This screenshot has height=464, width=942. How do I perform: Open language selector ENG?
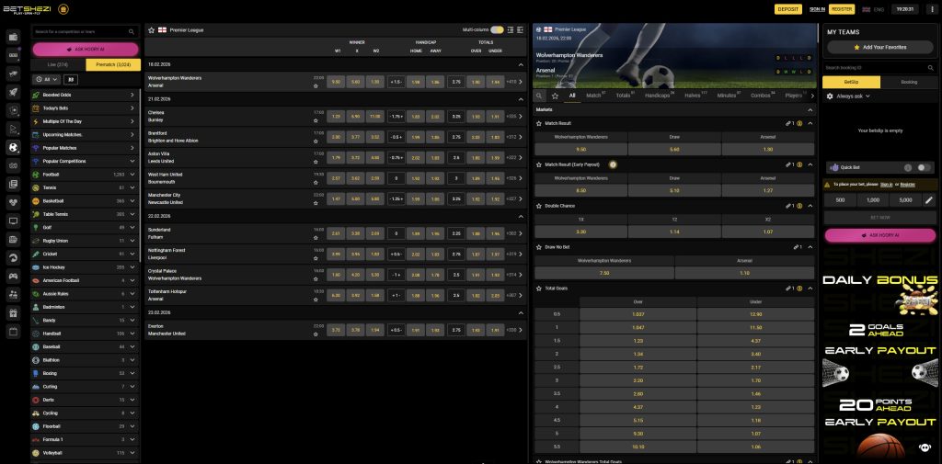873,9
